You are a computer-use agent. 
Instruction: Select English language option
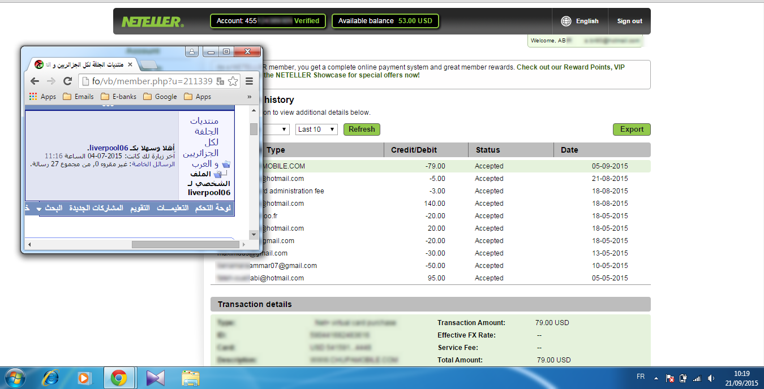point(587,21)
